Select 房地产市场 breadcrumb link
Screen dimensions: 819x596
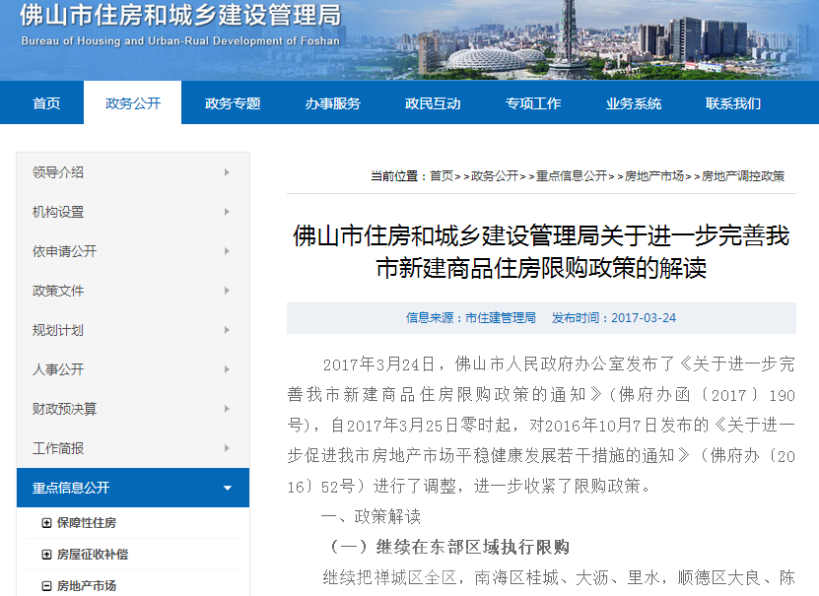653,176
